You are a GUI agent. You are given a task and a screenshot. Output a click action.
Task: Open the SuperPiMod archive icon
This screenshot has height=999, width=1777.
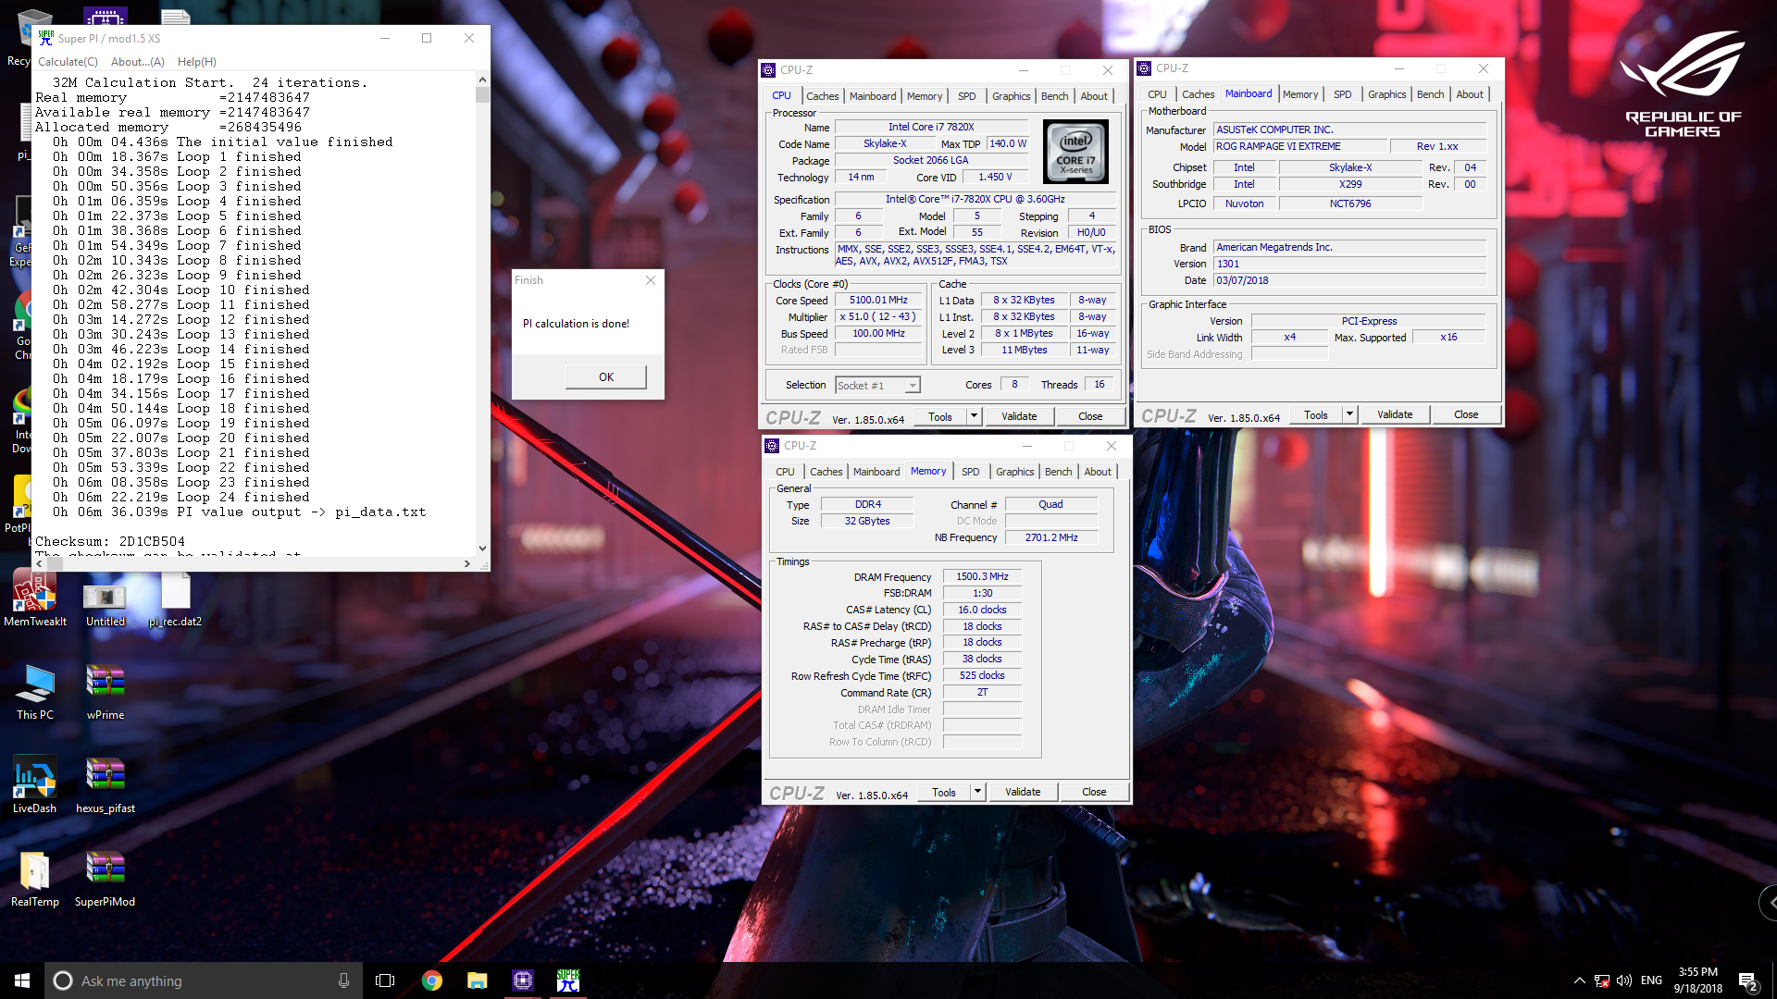pos(105,879)
